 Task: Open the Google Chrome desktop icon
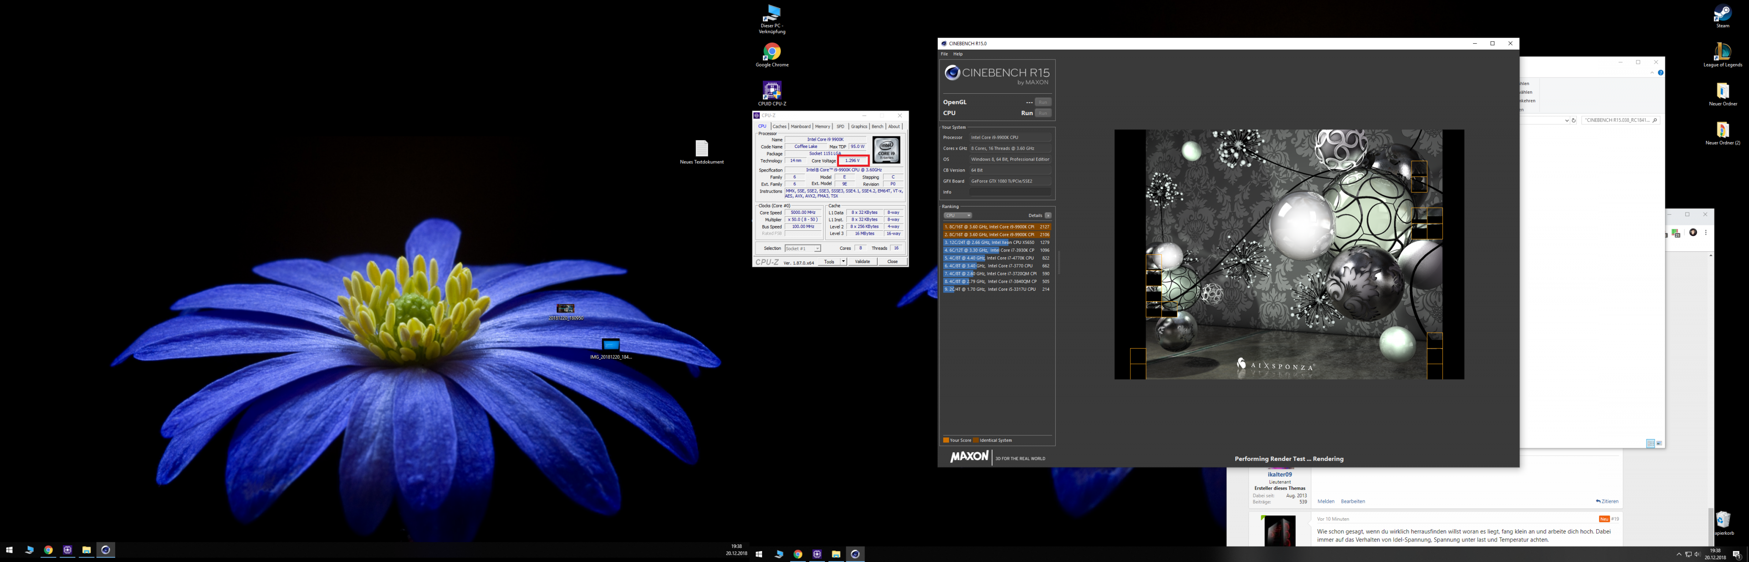point(771,52)
